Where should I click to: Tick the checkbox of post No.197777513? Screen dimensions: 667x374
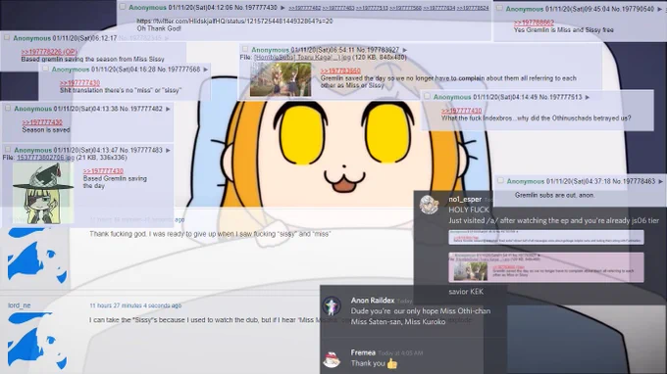tap(427, 96)
